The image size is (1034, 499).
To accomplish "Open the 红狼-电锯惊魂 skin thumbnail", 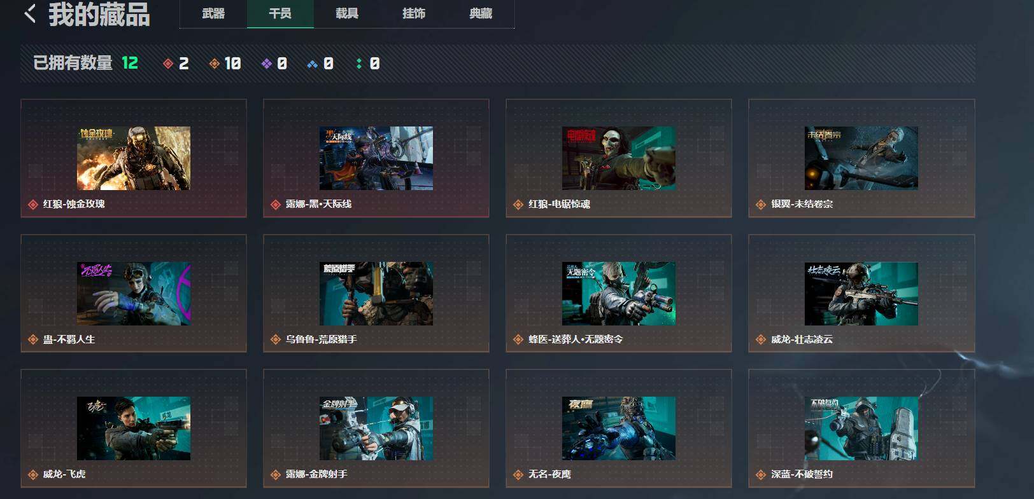I will (619, 158).
